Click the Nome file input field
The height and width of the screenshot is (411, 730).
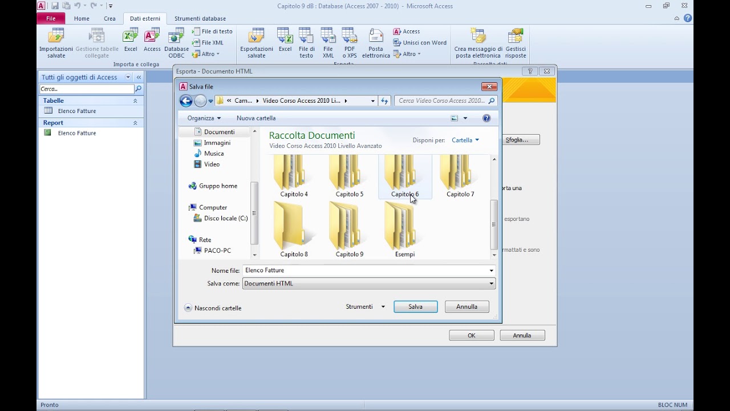tap(365, 271)
